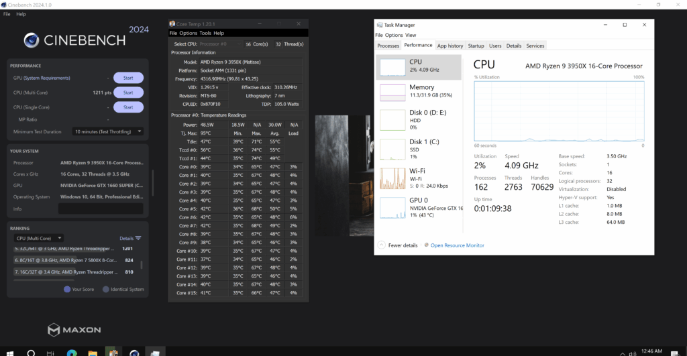Start the CPU Single Core test
Viewport: 687px width, 356px height.
click(x=128, y=107)
